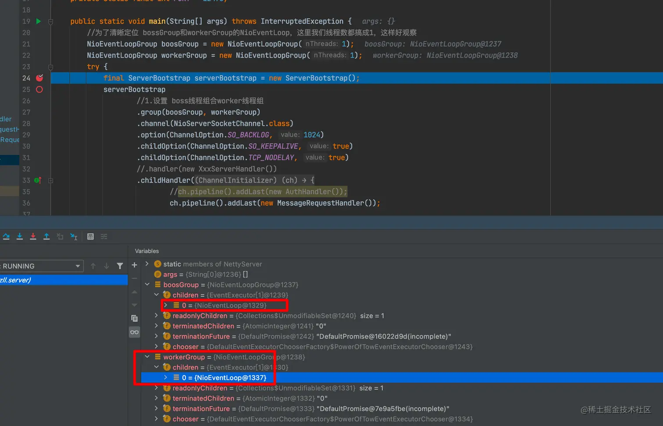The image size is (663, 426).
Task: Toggle the hollow breakpoint on line 25
Action: 39,89
